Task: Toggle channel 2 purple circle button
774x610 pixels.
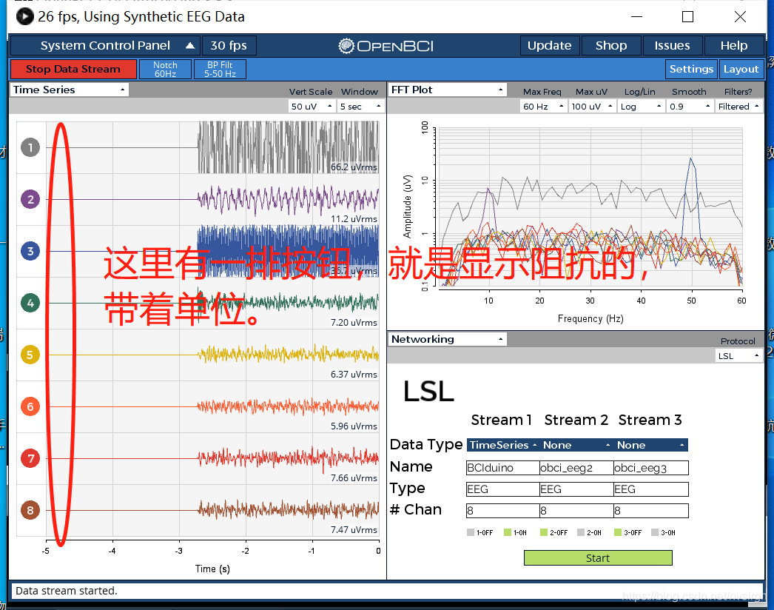Action: pos(30,199)
